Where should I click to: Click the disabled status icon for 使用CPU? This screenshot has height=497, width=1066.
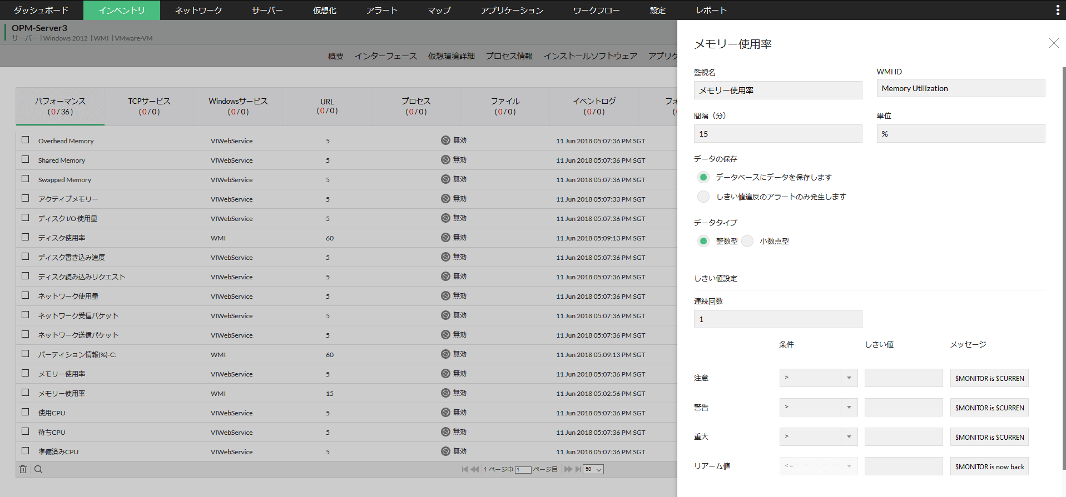445,413
